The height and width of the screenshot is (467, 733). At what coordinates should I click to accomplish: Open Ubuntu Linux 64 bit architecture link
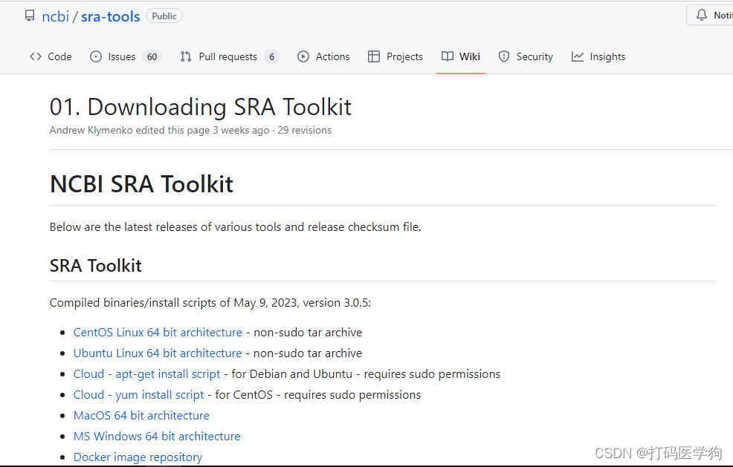pyautogui.click(x=158, y=353)
